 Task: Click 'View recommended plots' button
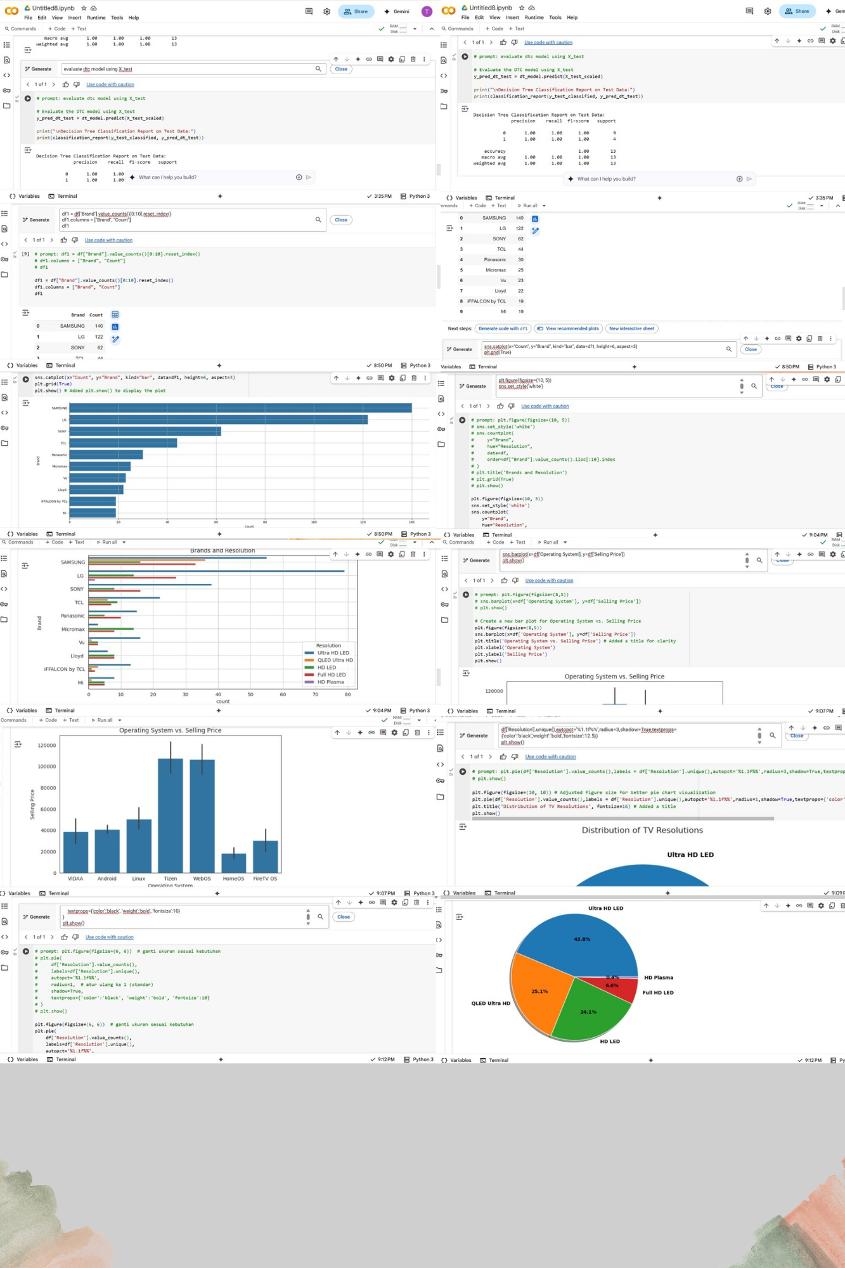coord(568,328)
